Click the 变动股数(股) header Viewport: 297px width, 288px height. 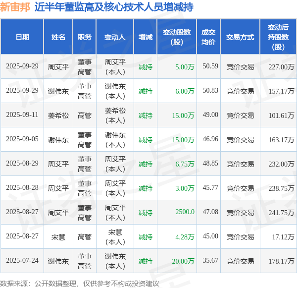coord(177,37)
